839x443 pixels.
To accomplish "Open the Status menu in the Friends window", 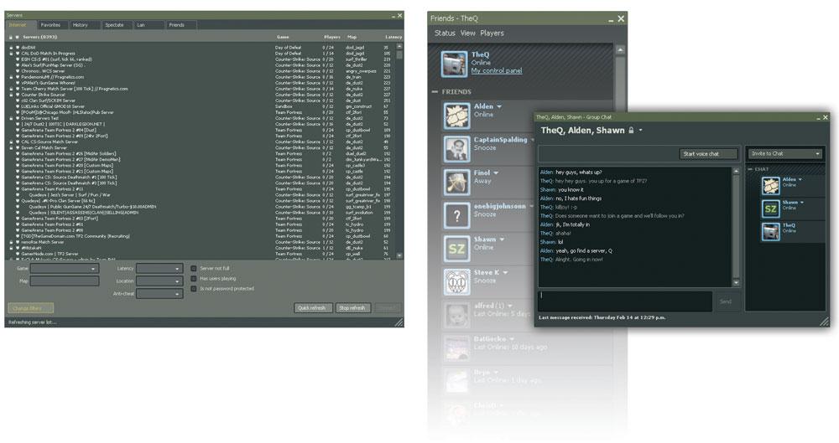I will pyautogui.click(x=445, y=33).
